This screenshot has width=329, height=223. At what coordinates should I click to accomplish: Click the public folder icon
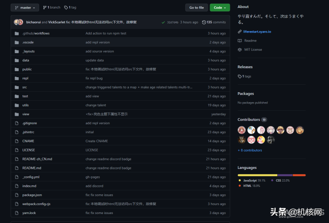click(17, 69)
